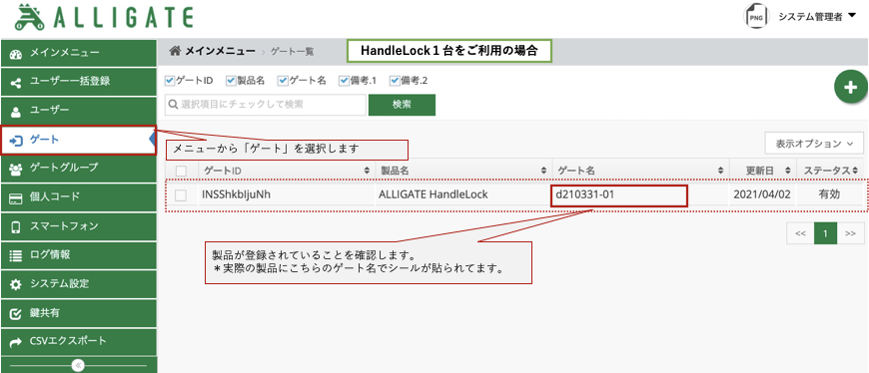Toggle the 製品名 search checkbox

231,81
